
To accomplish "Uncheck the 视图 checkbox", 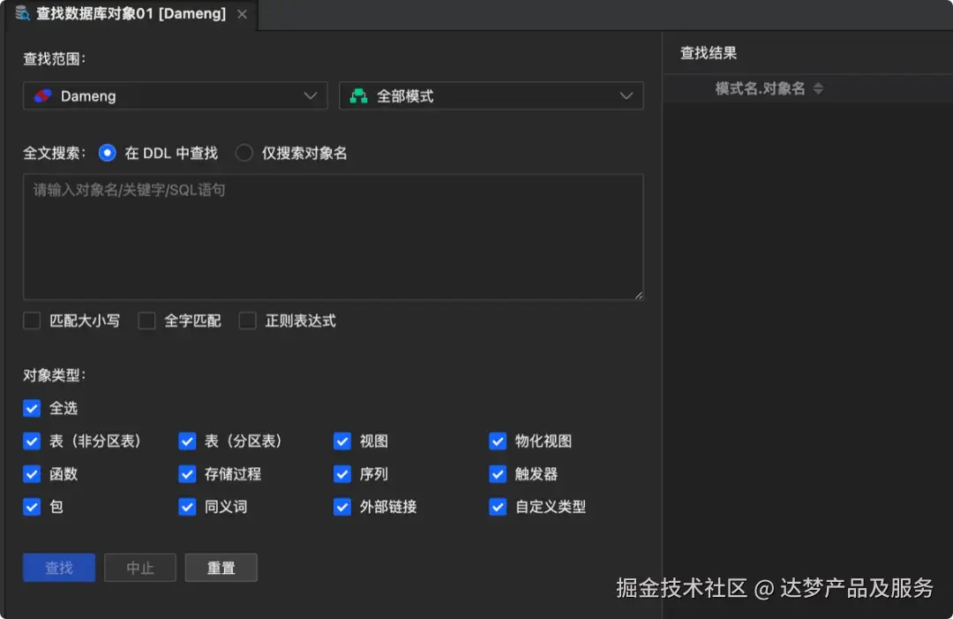I will 342,441.
